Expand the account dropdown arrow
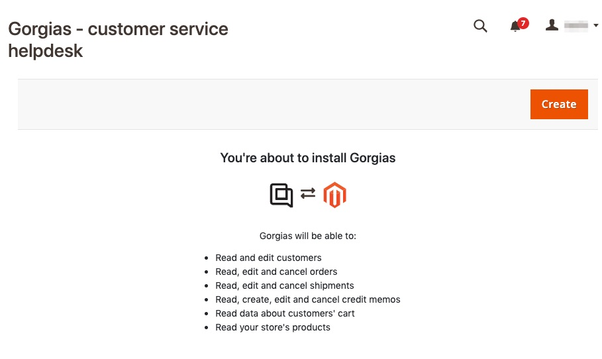This screenshot has height=359, width=602. [595, 25]
